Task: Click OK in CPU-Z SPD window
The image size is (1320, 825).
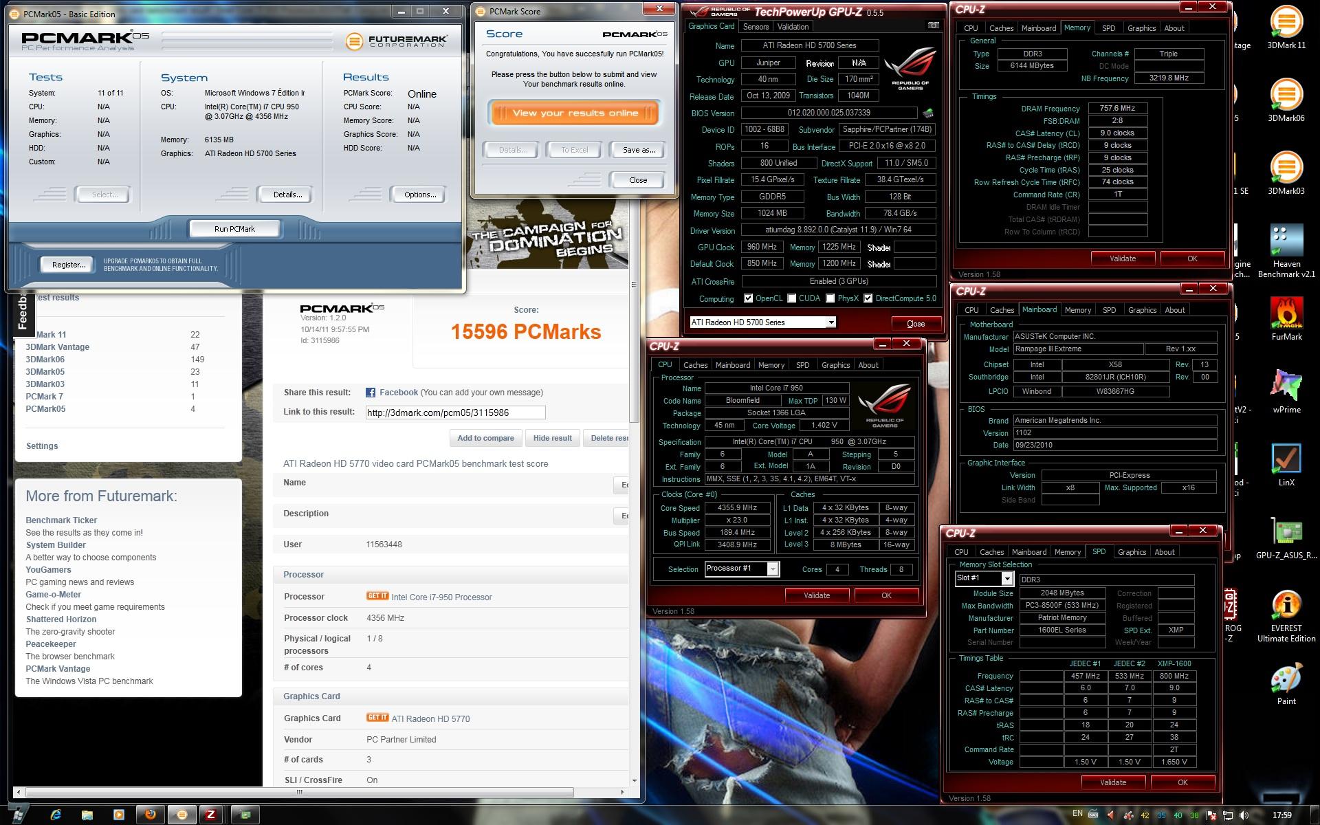Action: click(1182, 782)
